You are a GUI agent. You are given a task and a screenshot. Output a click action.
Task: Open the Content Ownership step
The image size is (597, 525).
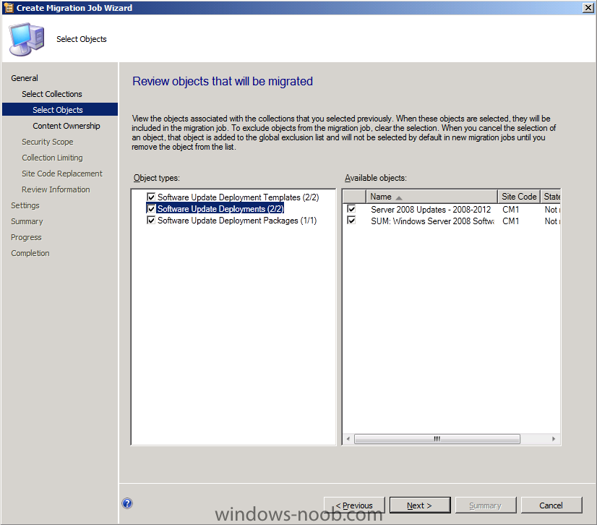pyautogui.click(x=66, y=126)
